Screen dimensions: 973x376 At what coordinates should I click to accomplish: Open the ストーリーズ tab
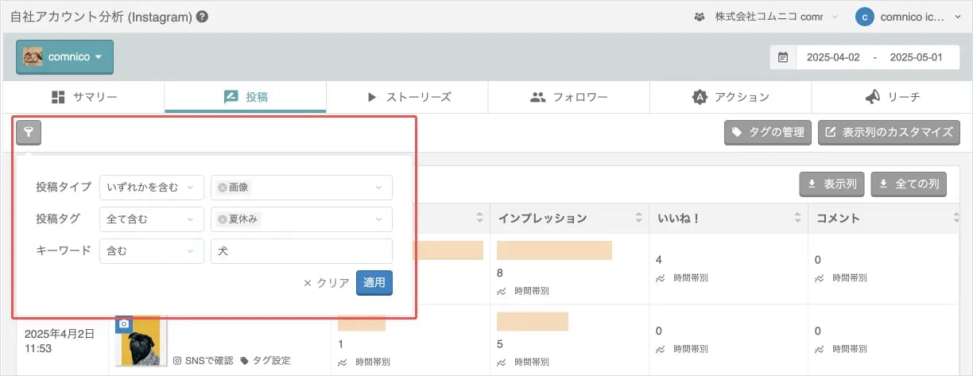pos(407,97)
